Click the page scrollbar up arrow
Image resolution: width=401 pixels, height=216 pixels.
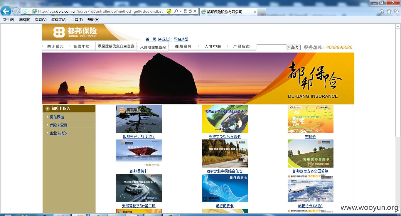pyautogui.click(x=398, y=26)
